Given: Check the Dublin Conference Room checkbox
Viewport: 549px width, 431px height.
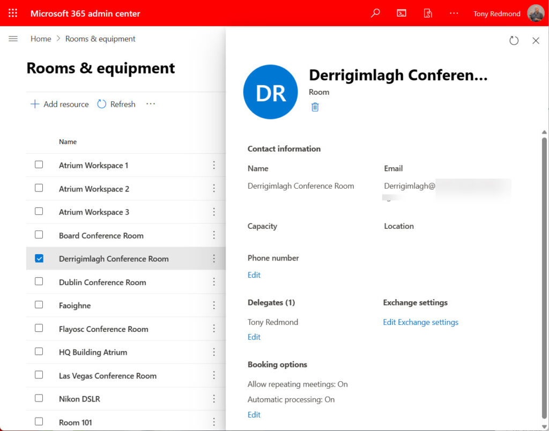Looking at the screenshot, I should (39, 281).
